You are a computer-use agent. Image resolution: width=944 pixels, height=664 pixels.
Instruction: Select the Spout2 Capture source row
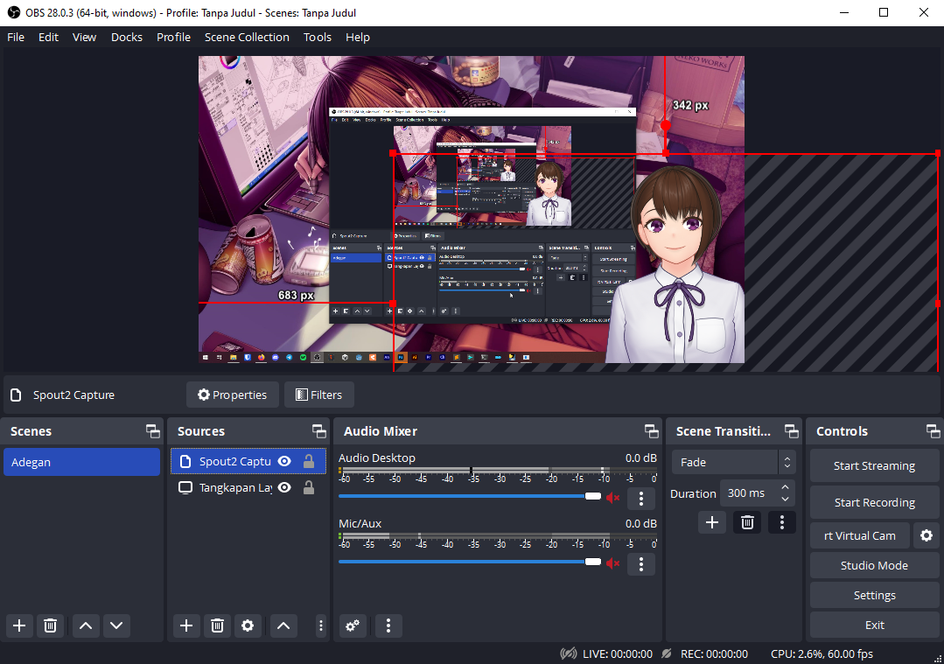(248, 461)
